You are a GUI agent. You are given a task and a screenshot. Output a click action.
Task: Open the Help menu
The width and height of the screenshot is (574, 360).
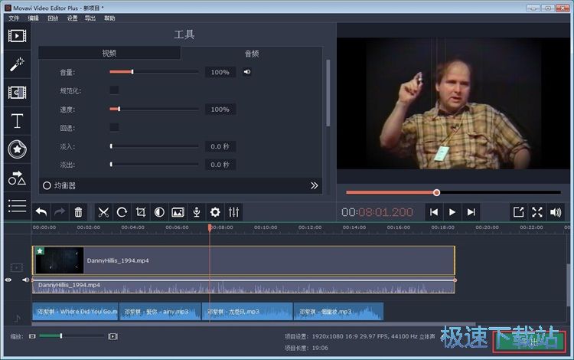pos(109,18)
